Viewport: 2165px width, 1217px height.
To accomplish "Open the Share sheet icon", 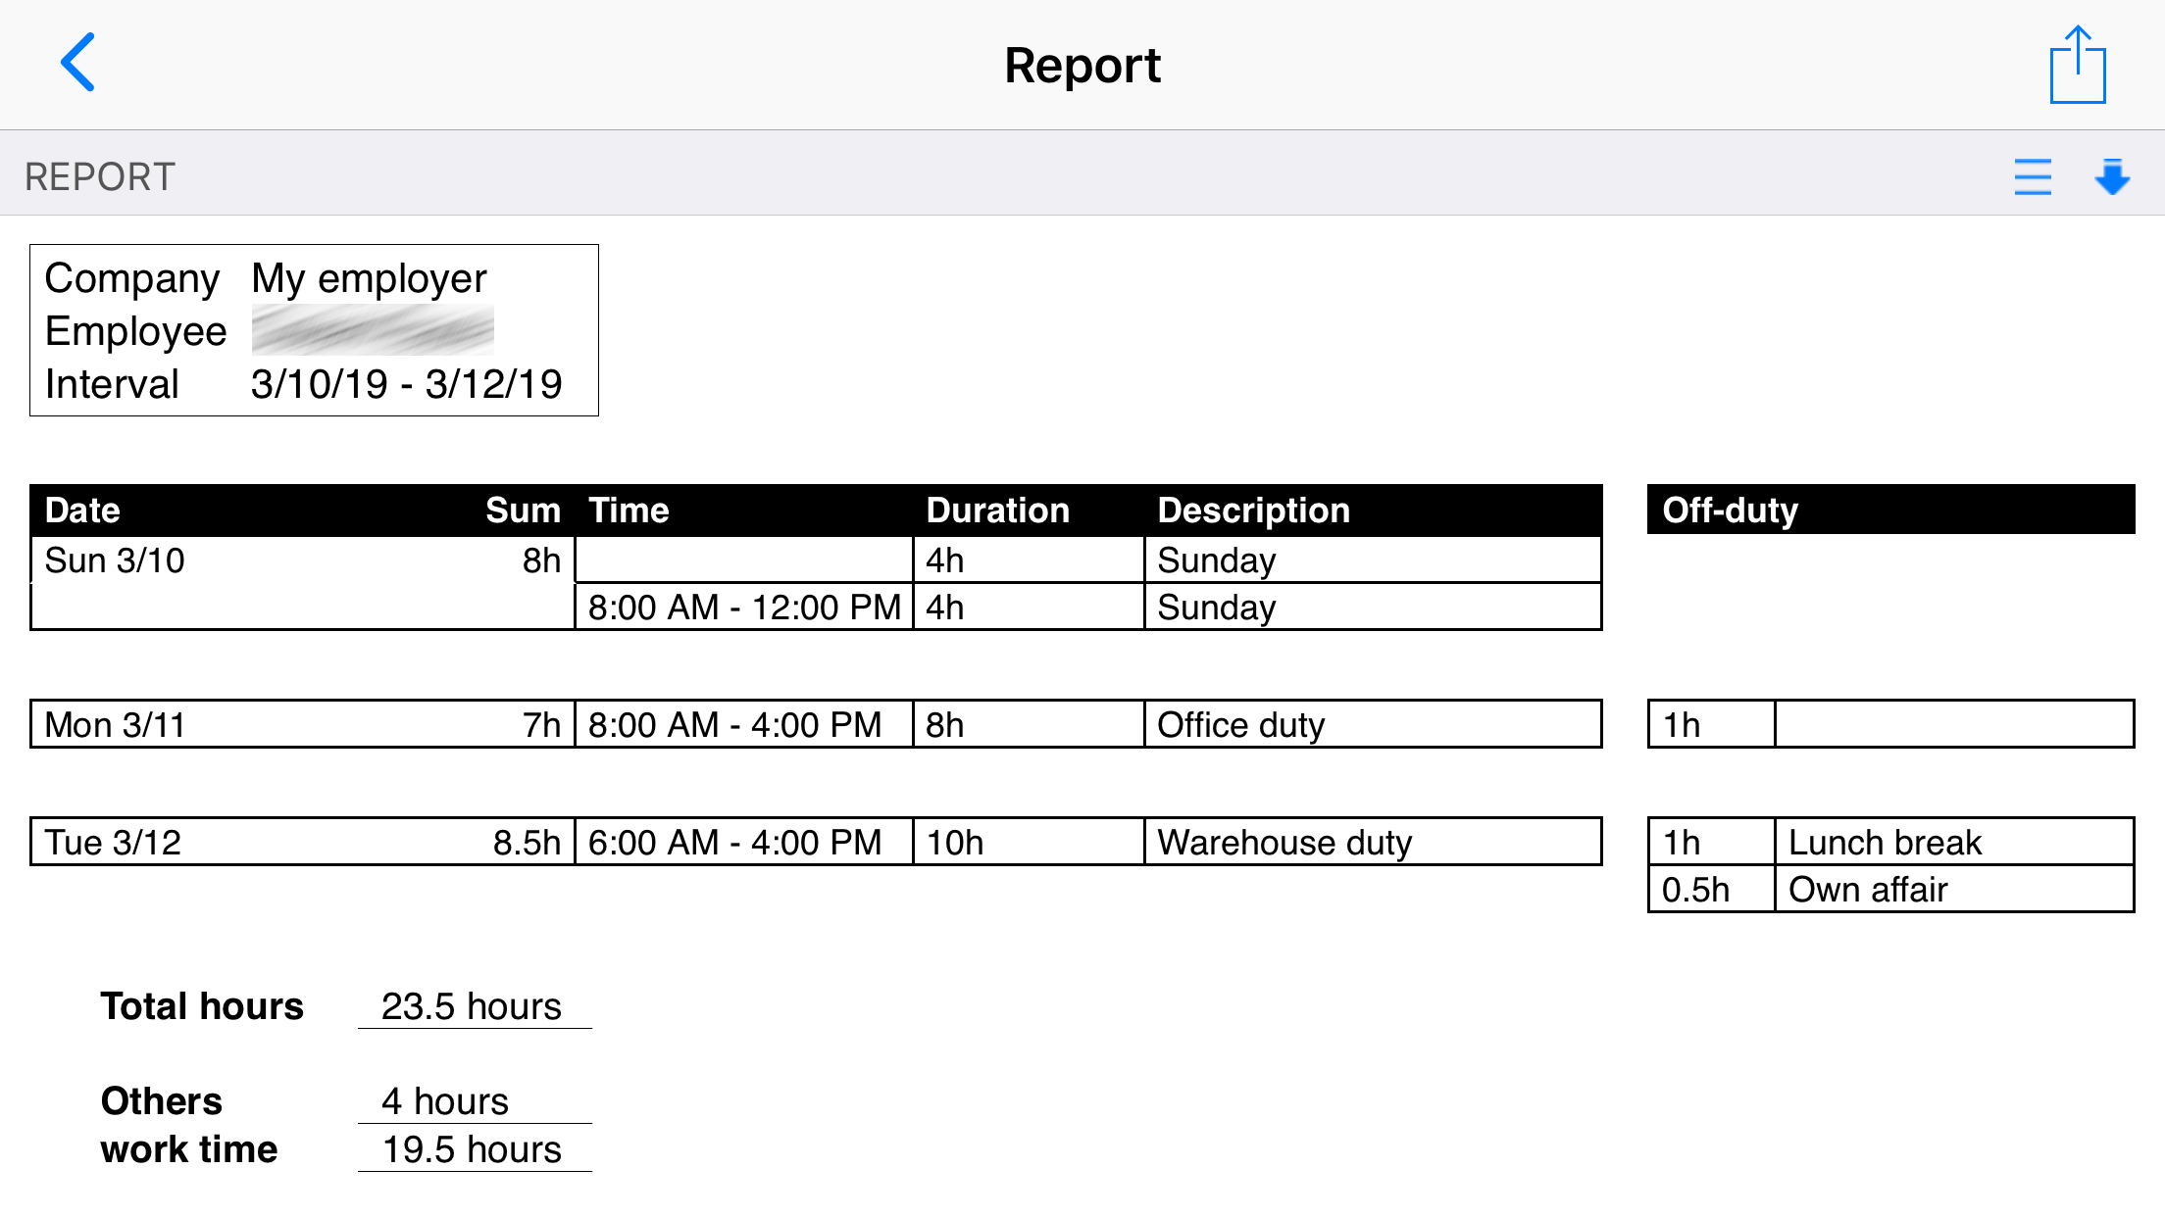I will pos(2077,65).
